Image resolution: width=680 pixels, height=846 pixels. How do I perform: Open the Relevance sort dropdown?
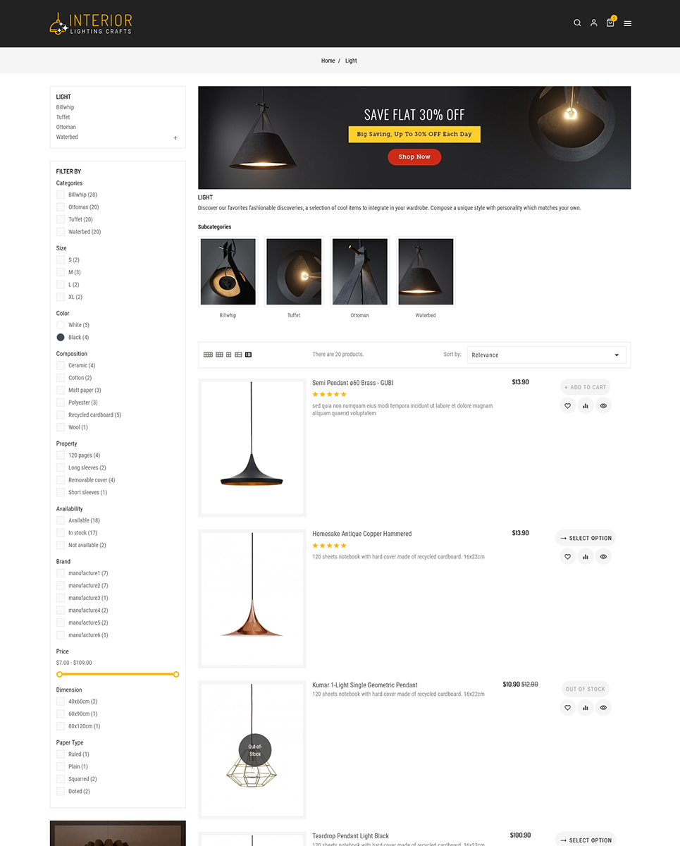(547, 355)
